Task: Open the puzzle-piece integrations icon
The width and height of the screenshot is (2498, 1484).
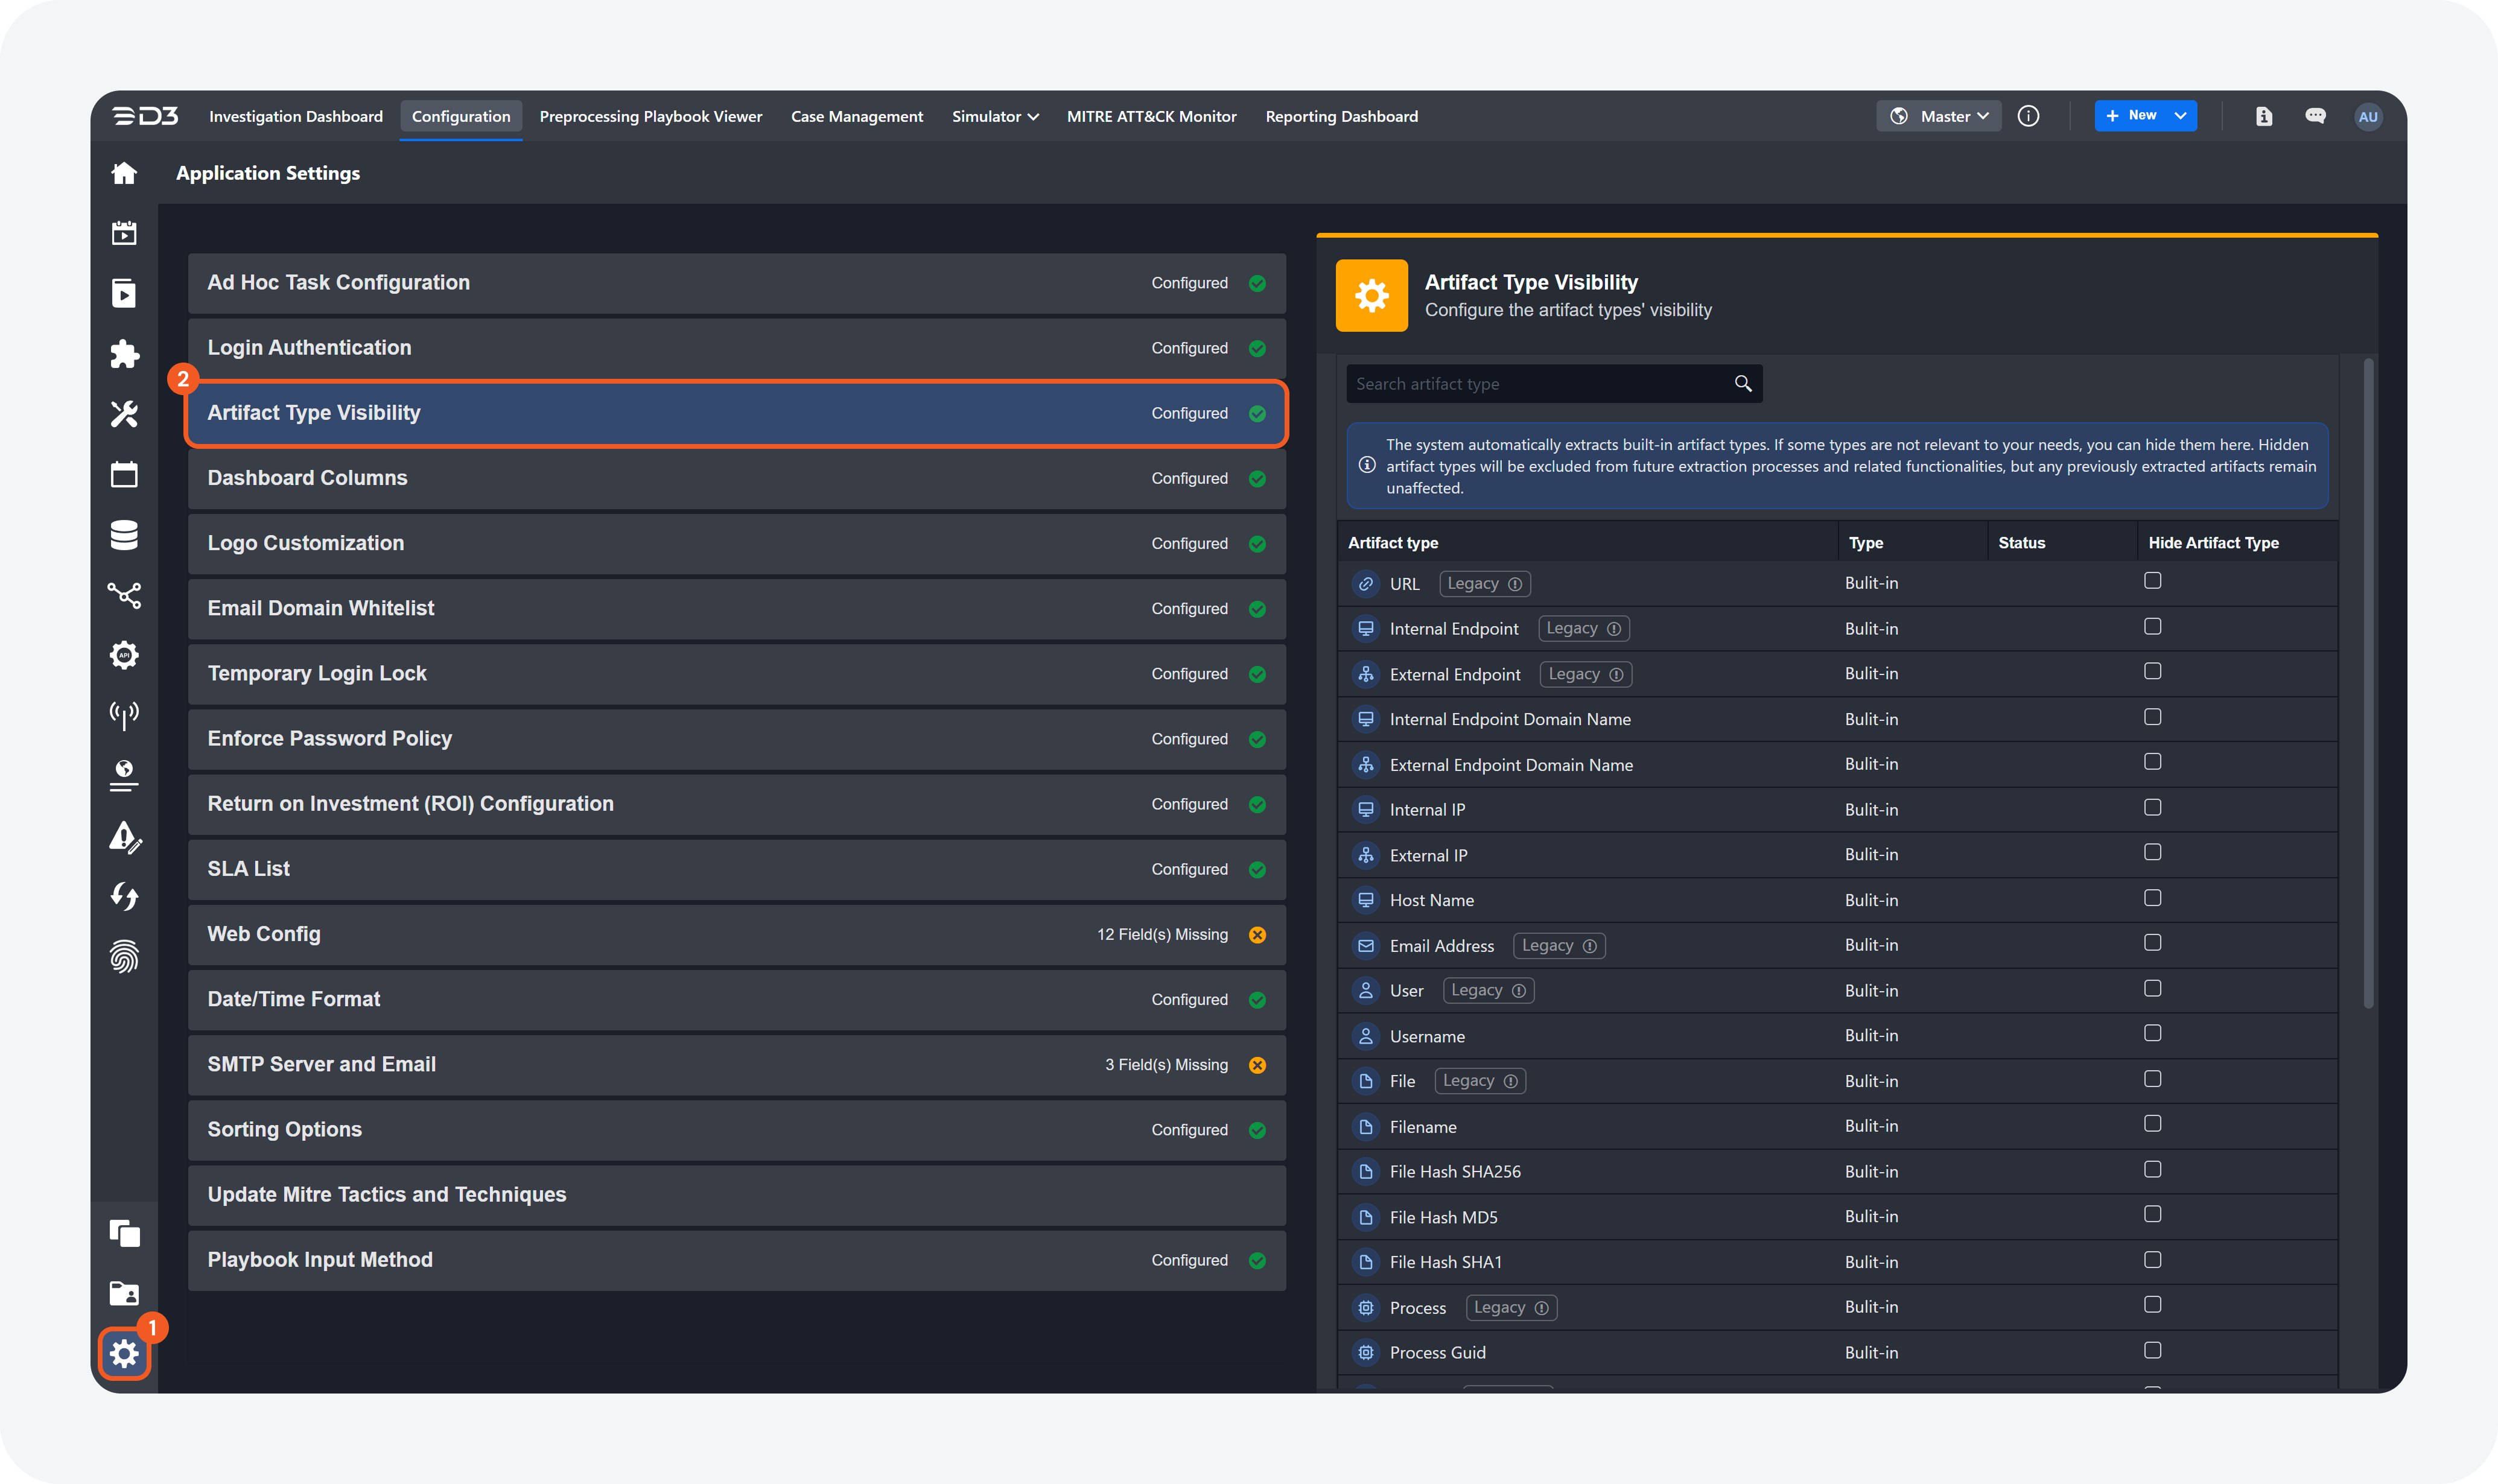Action: (x=124, y=354)
